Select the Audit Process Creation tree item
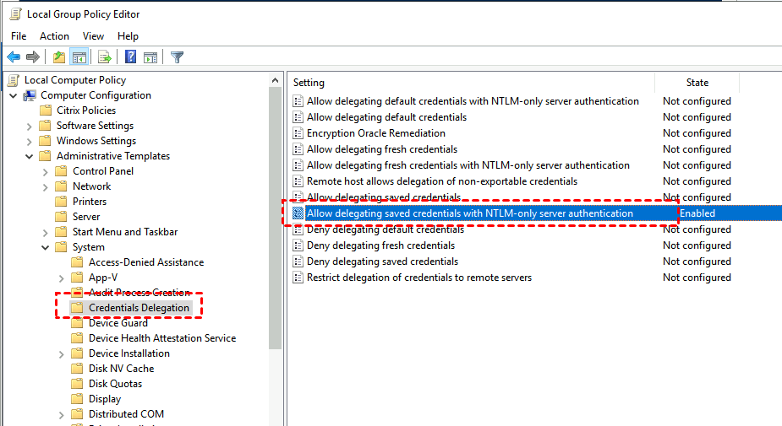Screen dimensions: 782x426 [139, 293]
